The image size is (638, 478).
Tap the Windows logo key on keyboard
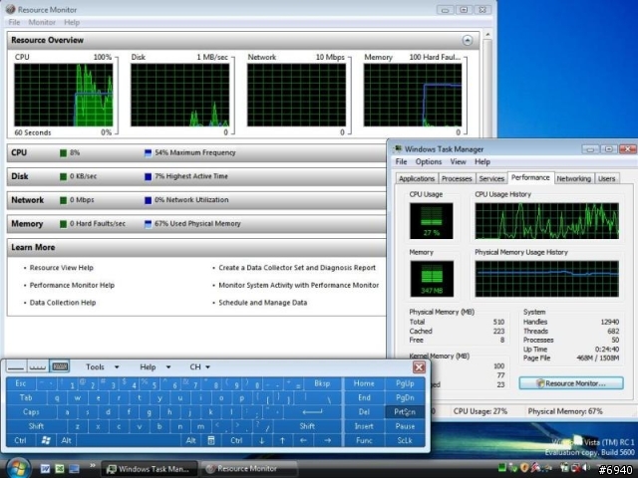(46, 440)
